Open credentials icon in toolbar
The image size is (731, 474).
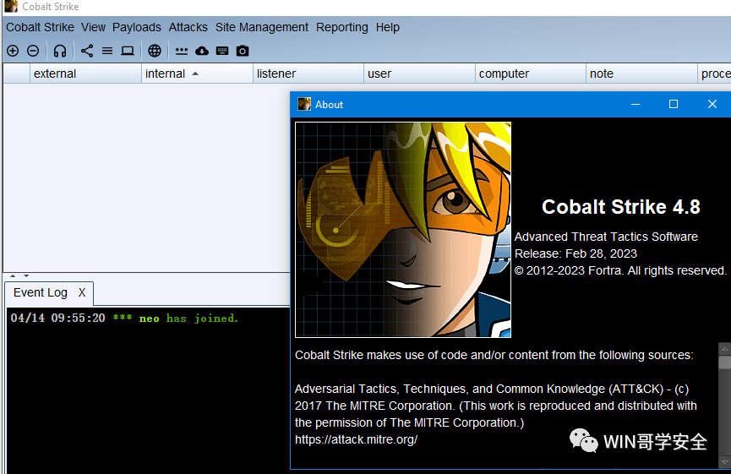tap(182, 51)
